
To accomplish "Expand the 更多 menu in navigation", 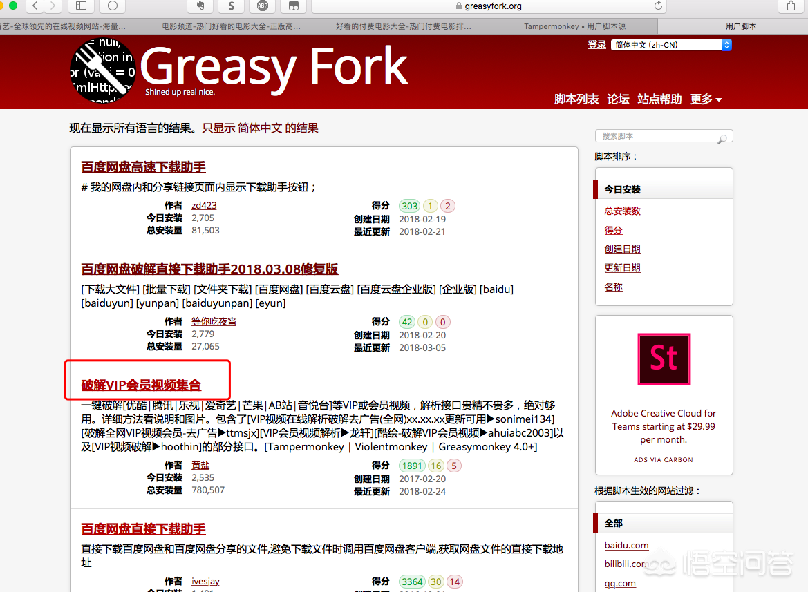I will [706, 99].
